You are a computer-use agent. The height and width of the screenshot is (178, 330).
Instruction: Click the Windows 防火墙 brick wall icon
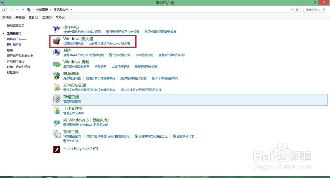(57, 41)
